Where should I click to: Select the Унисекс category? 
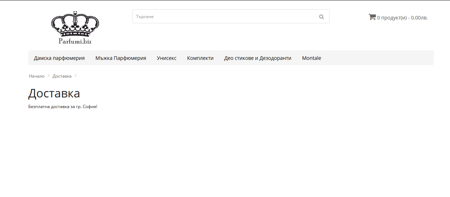coord(167,58)
